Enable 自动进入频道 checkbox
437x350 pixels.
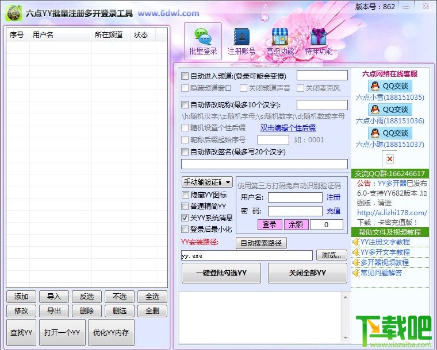pos(185,76)
